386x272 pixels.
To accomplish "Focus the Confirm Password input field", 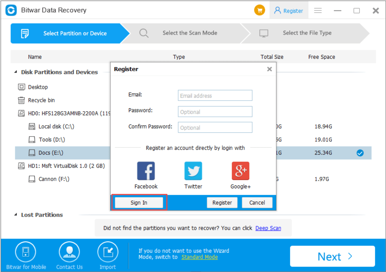I will pos(215,127).
